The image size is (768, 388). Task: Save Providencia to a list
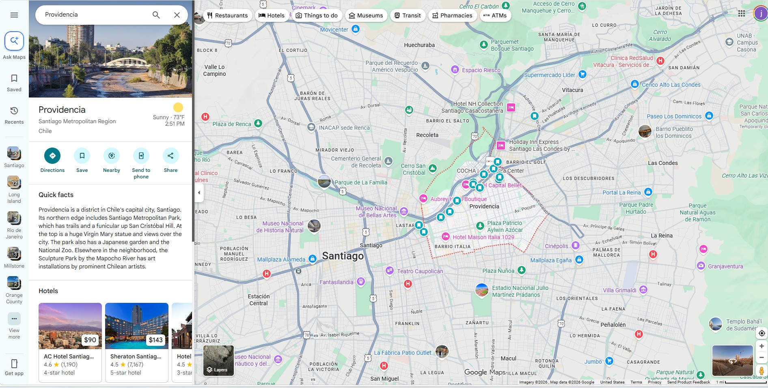(x=82, y=156)
